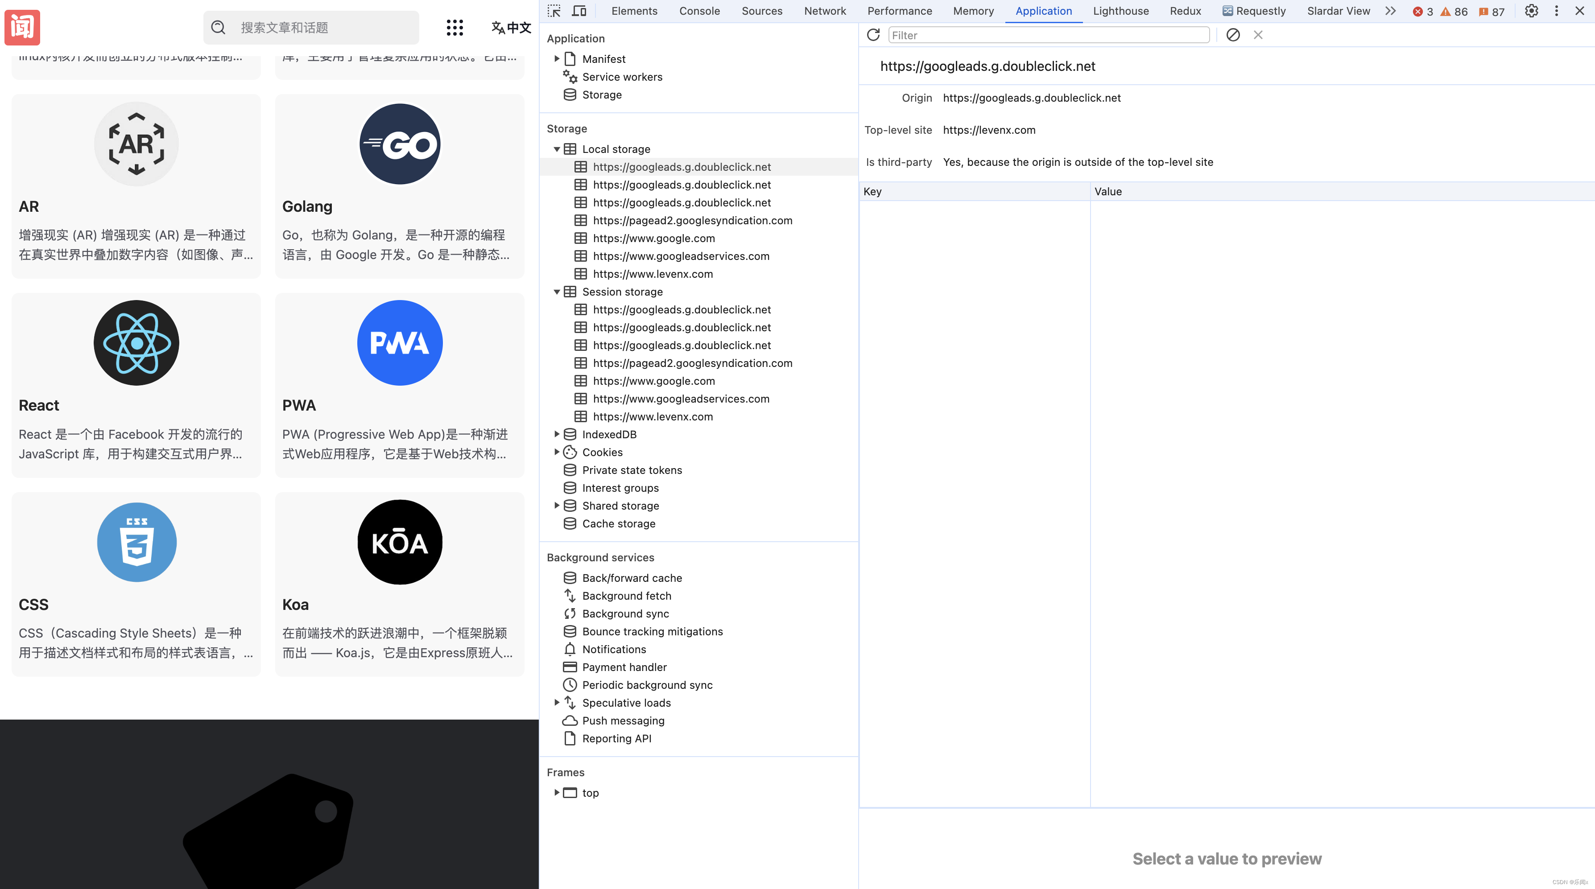Clear all storage entries icon
The height and width of the screenshot is (889, 1595).
coord(1233,35)
